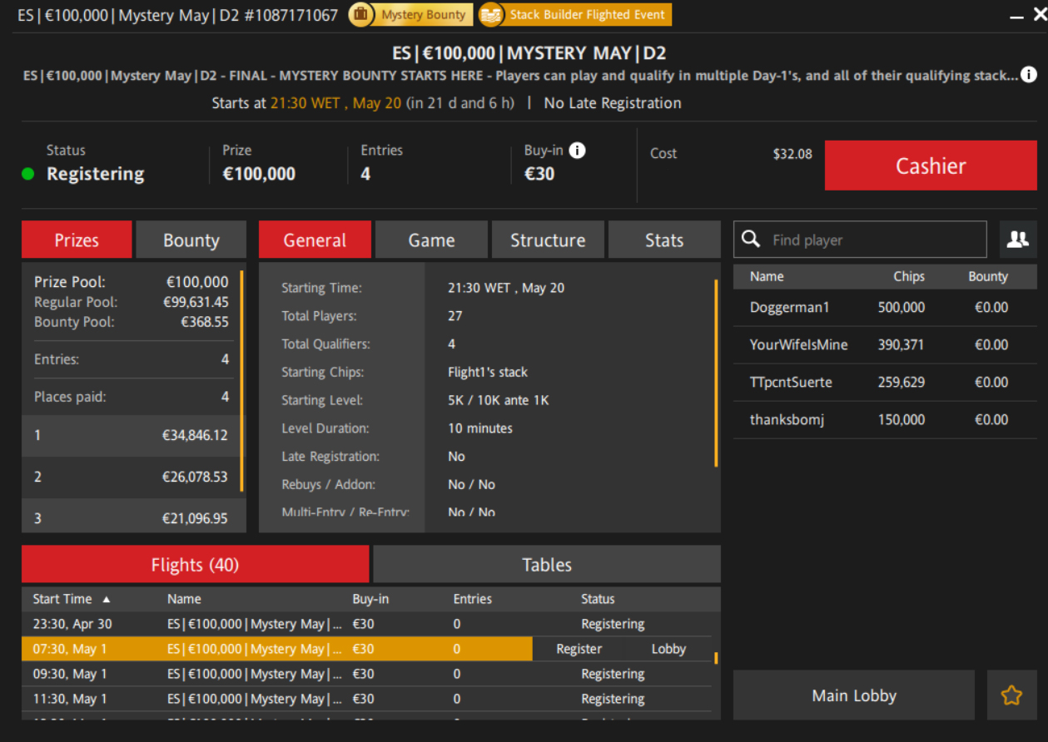This screenshot has width=1048, height=742.
Task: Open the Structure tab
Action: coord(547,240)
